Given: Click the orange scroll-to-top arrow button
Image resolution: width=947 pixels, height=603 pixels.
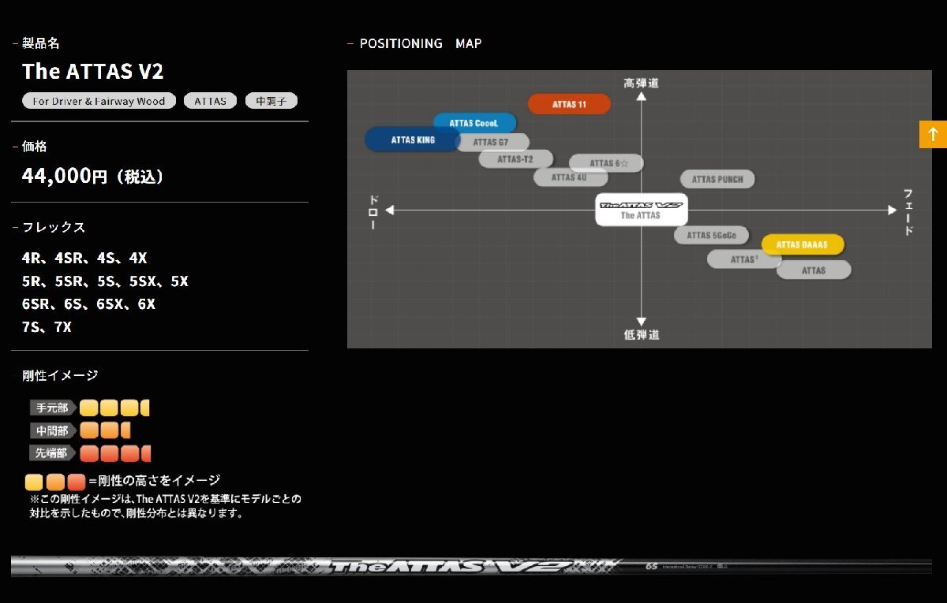Looking at the screenshot, I should click(933, 134).
